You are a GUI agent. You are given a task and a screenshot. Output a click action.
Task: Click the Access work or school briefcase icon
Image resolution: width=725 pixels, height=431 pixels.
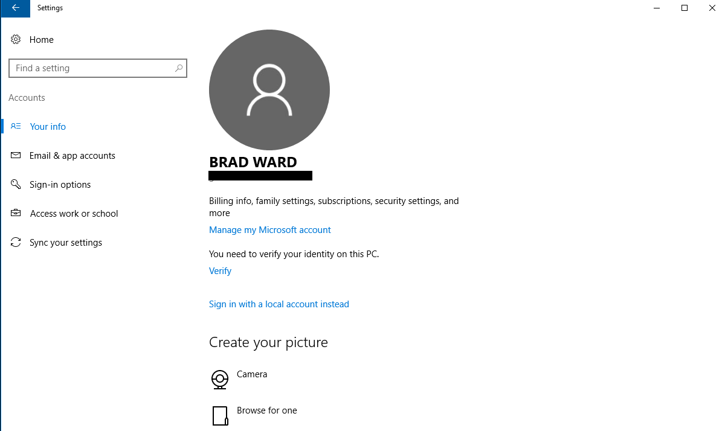(x=16, y=213)
